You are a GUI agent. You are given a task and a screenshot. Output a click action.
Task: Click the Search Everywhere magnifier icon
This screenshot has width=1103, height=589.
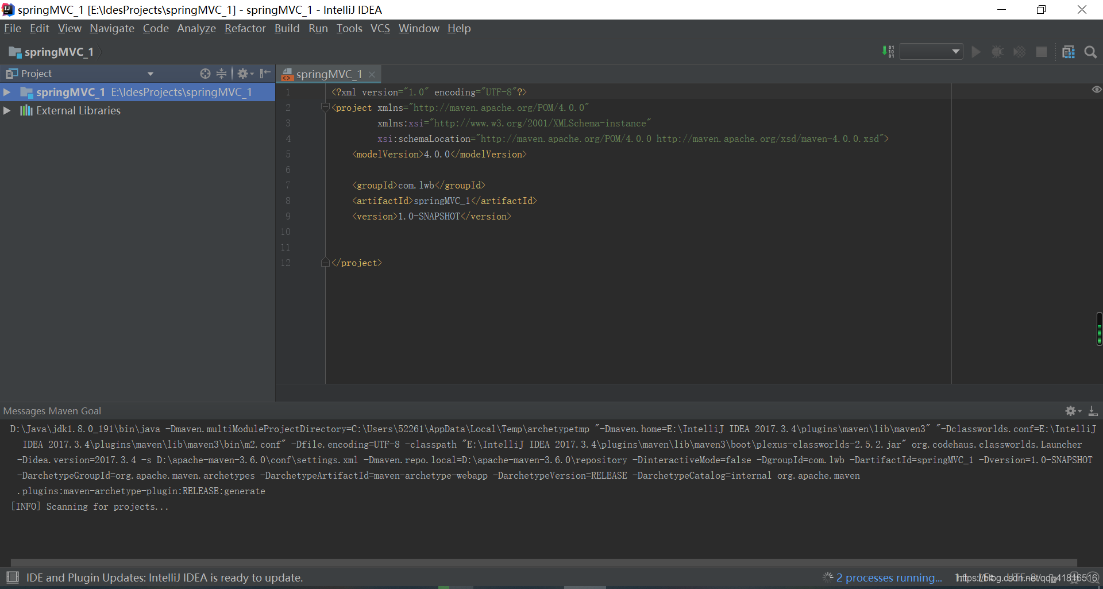click(x=1090, y=52)
